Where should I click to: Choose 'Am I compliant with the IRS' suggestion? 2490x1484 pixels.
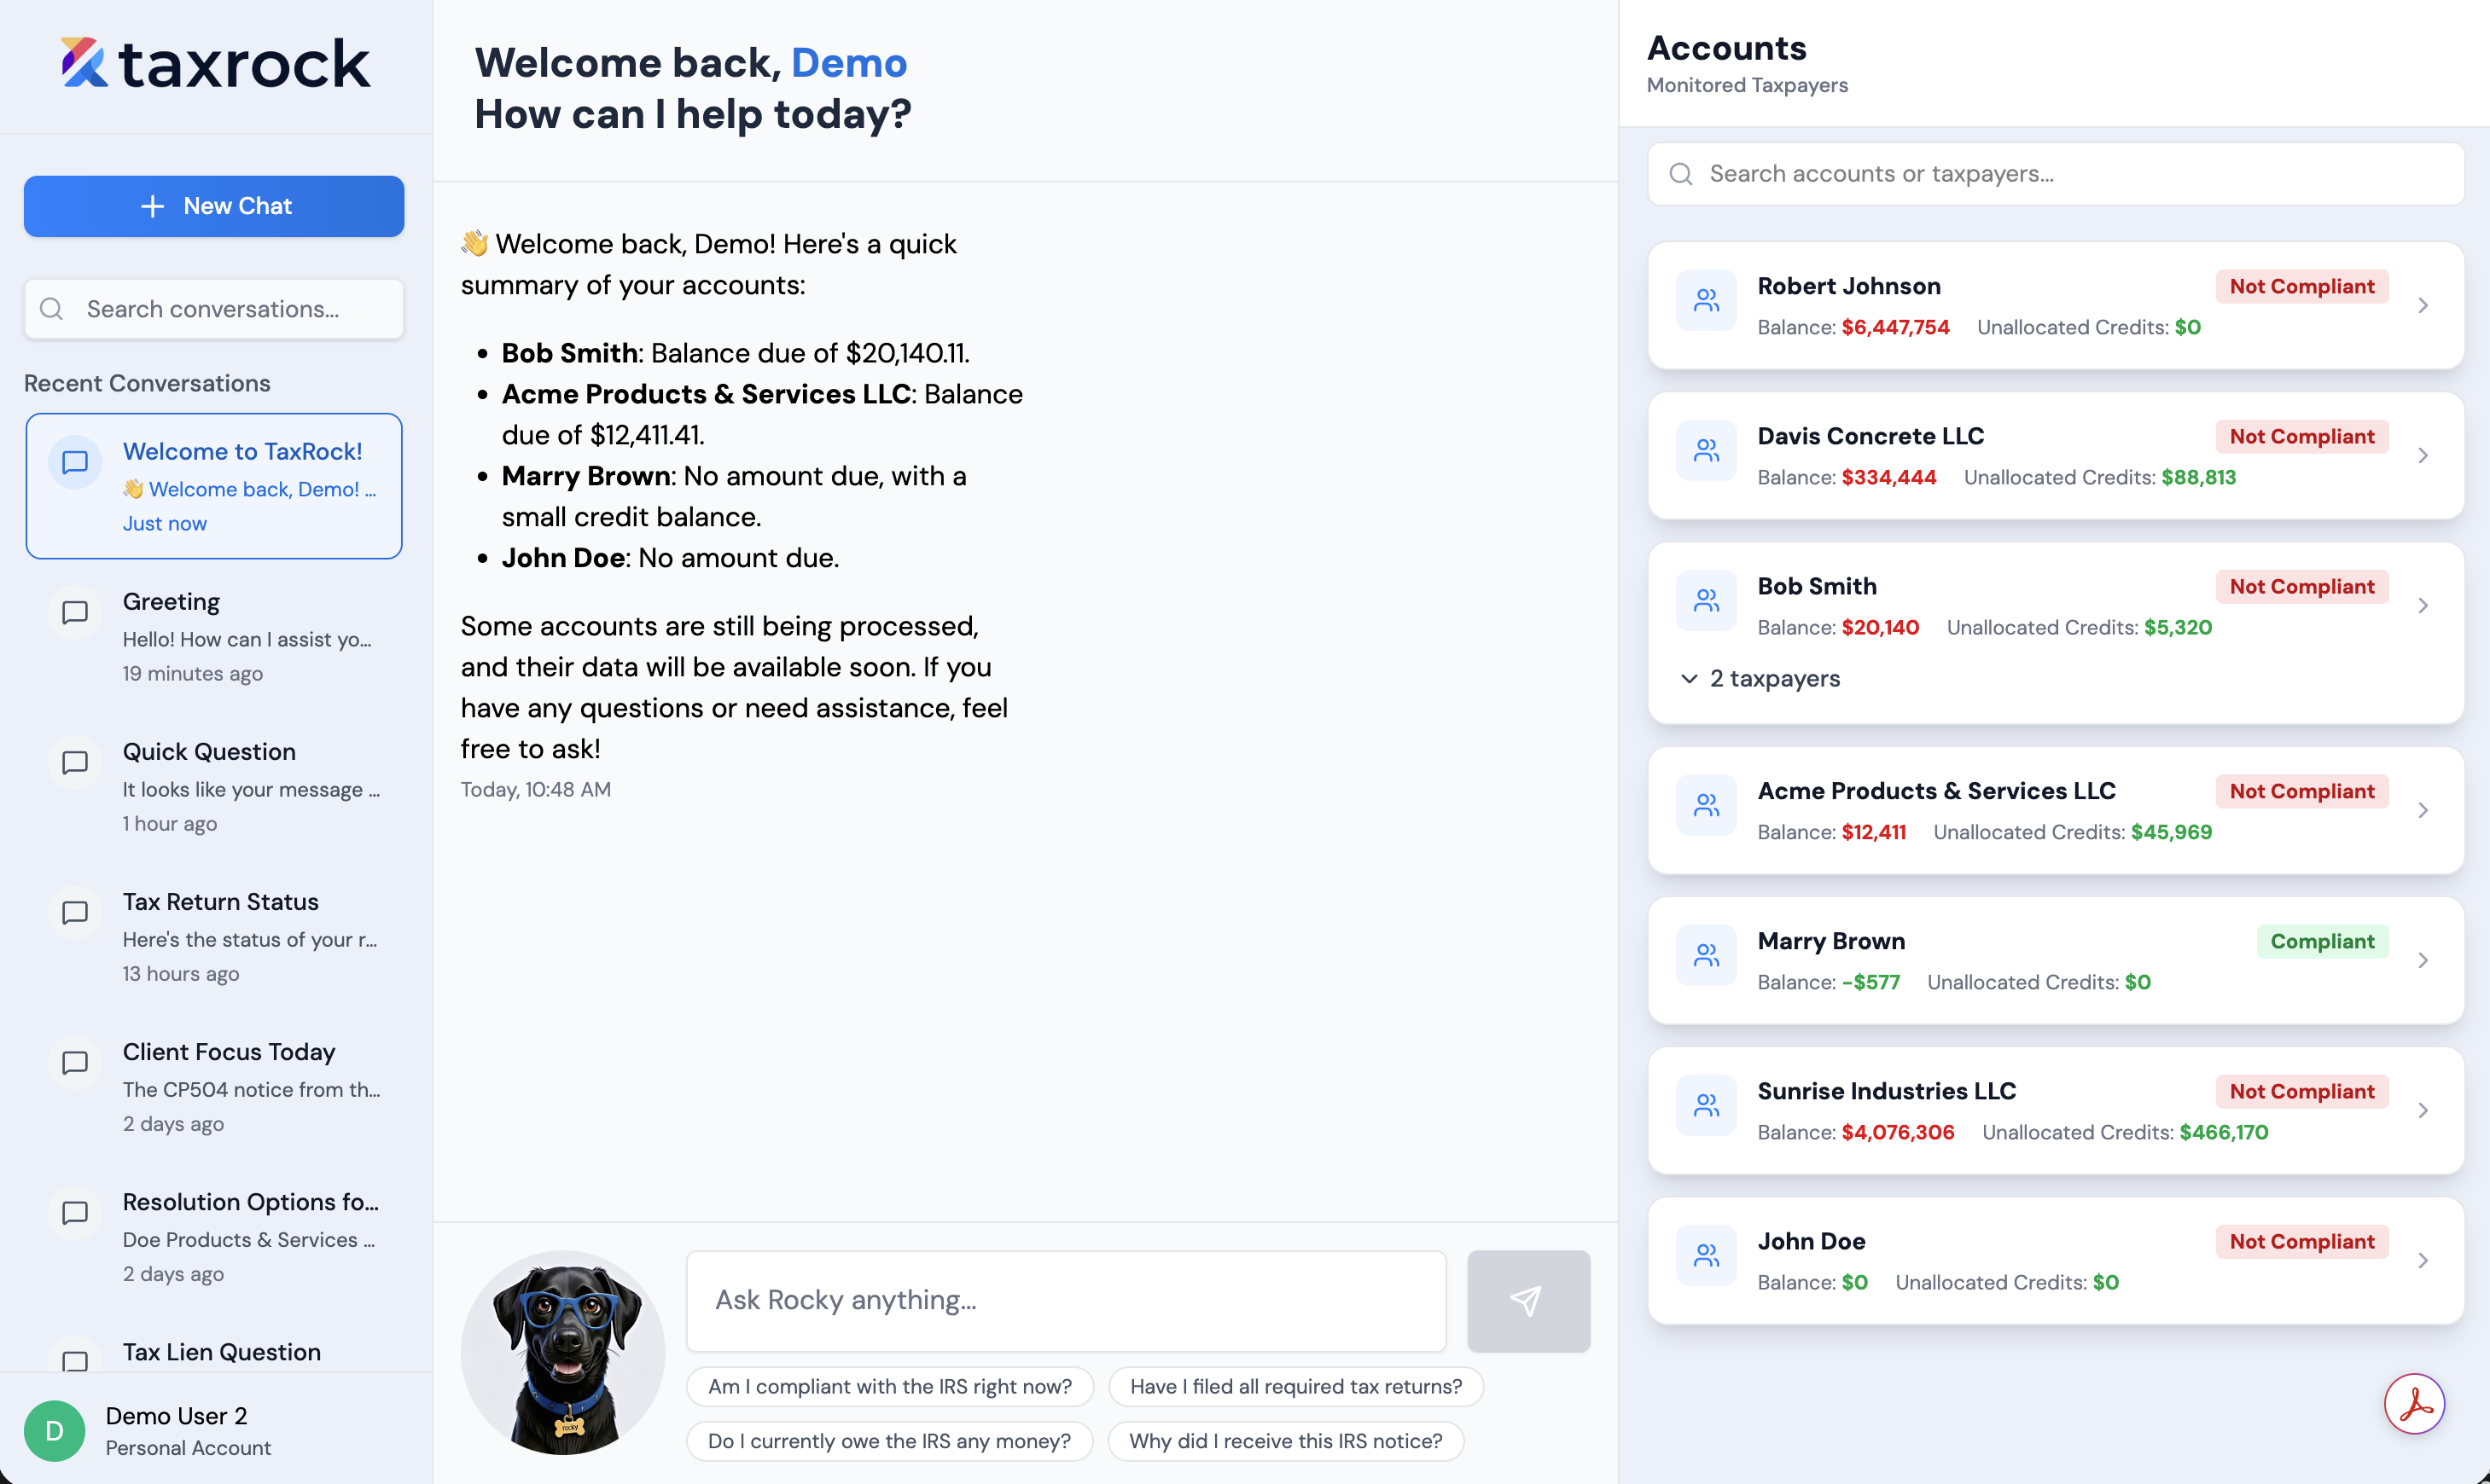tap(890, 1387)
